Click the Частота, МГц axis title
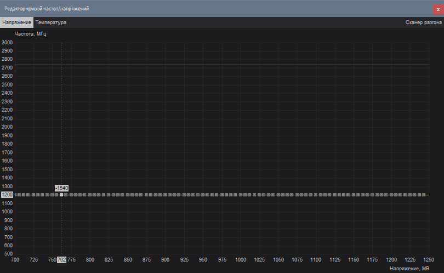 click(x=30, y=34)
